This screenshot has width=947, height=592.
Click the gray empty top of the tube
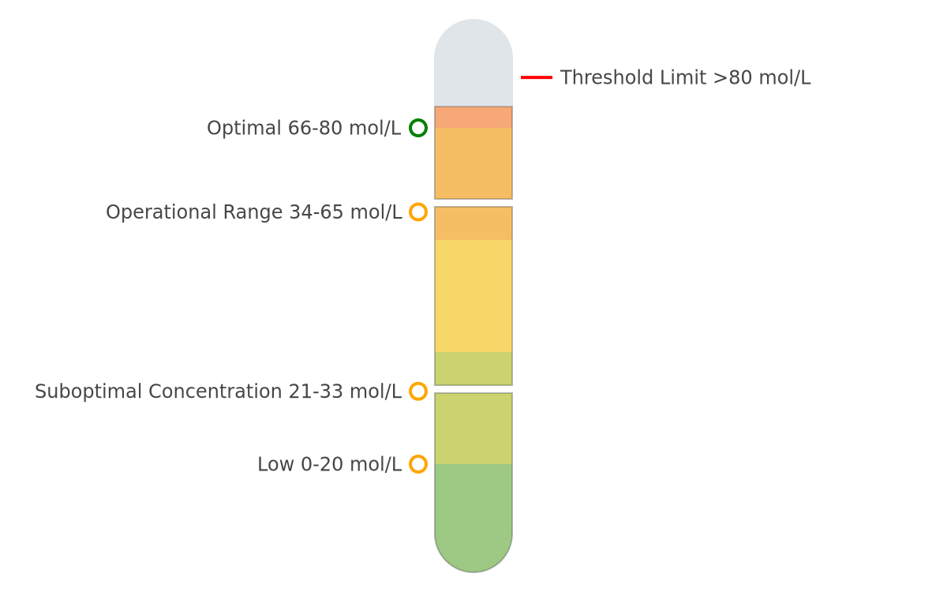473,63
